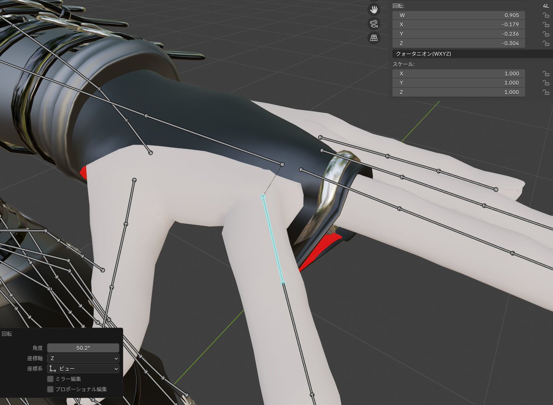Screen dimensions: 553x405
Task: Click the scale Y field 1.000
Action: tap(459, 83)
